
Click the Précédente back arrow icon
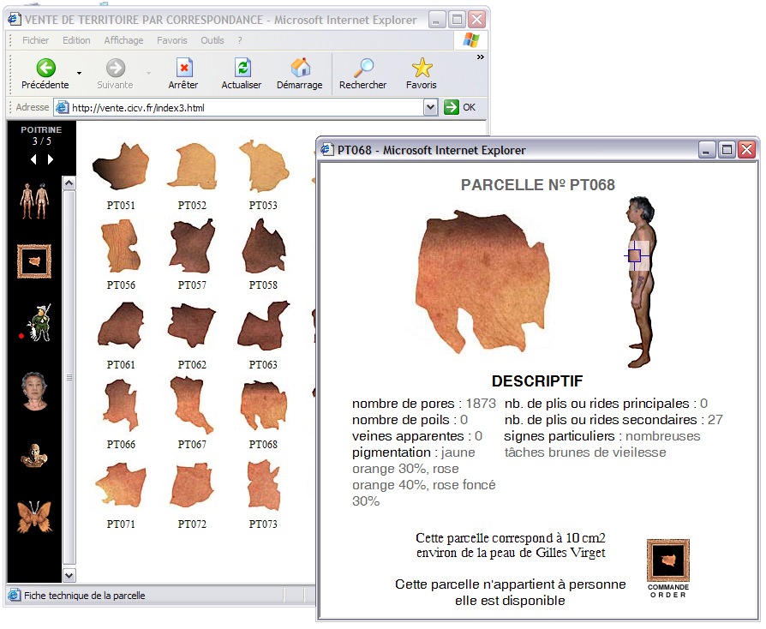(46, 68)
